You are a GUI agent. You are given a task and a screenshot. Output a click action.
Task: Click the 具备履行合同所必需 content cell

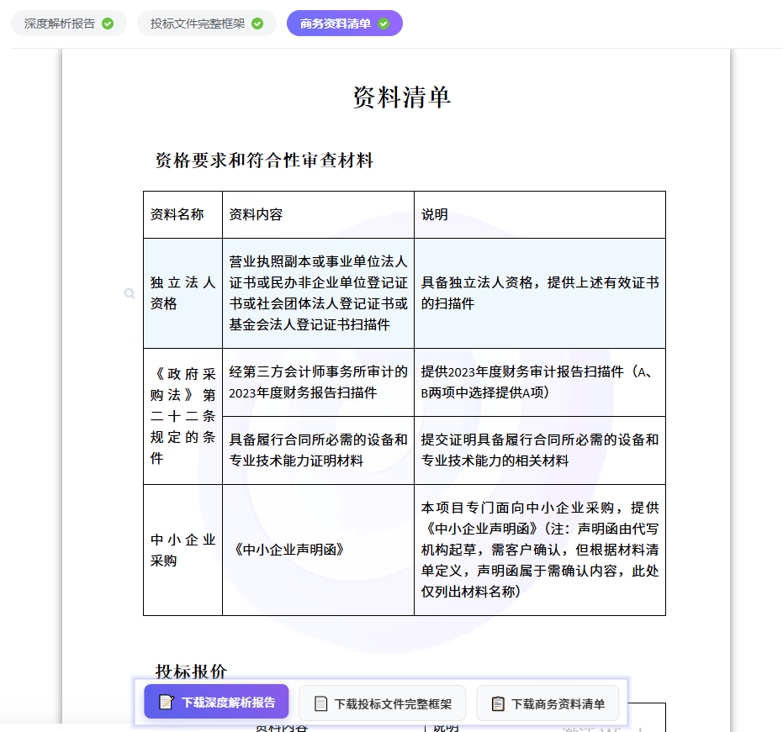[318, 450]
